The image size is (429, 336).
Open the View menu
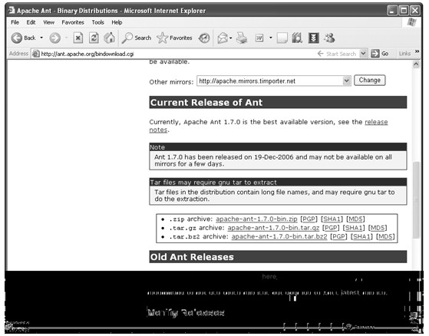[x=48, y=22]
